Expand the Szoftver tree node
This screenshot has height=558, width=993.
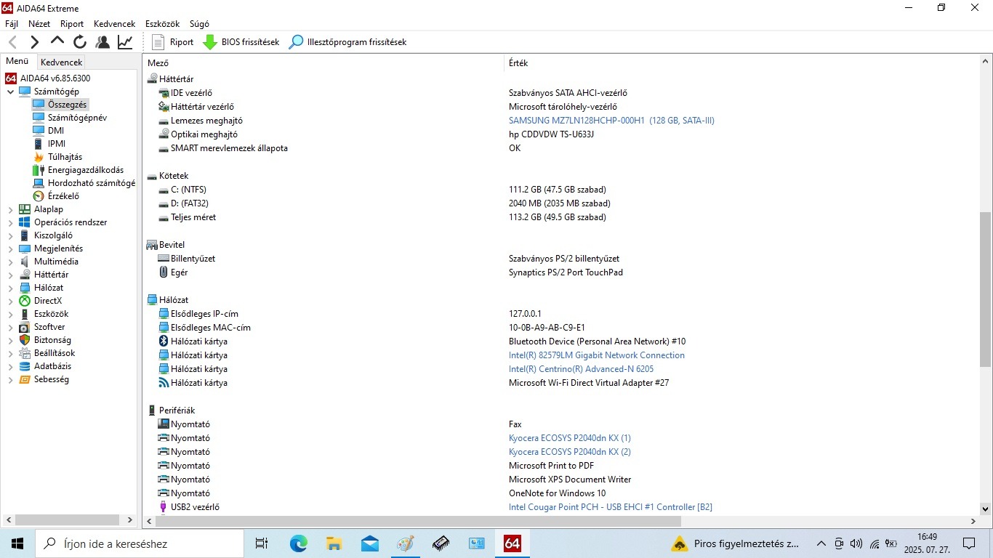[10, 327]
